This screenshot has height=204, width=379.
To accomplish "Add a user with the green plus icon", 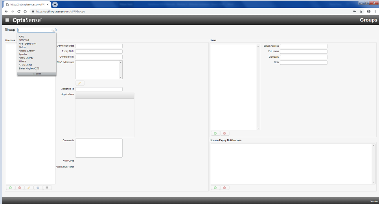I will [x=215, y=133].
